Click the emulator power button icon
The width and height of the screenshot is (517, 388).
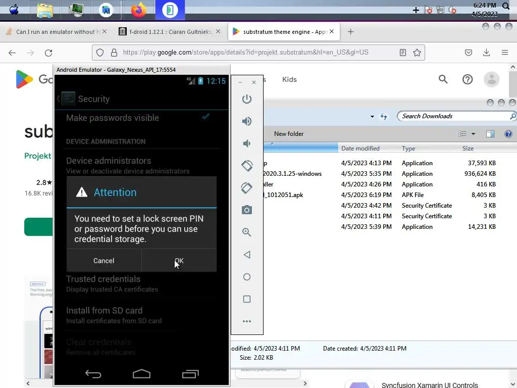246,99
